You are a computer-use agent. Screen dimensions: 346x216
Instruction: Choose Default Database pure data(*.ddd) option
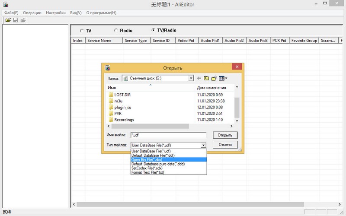(169, 164)
